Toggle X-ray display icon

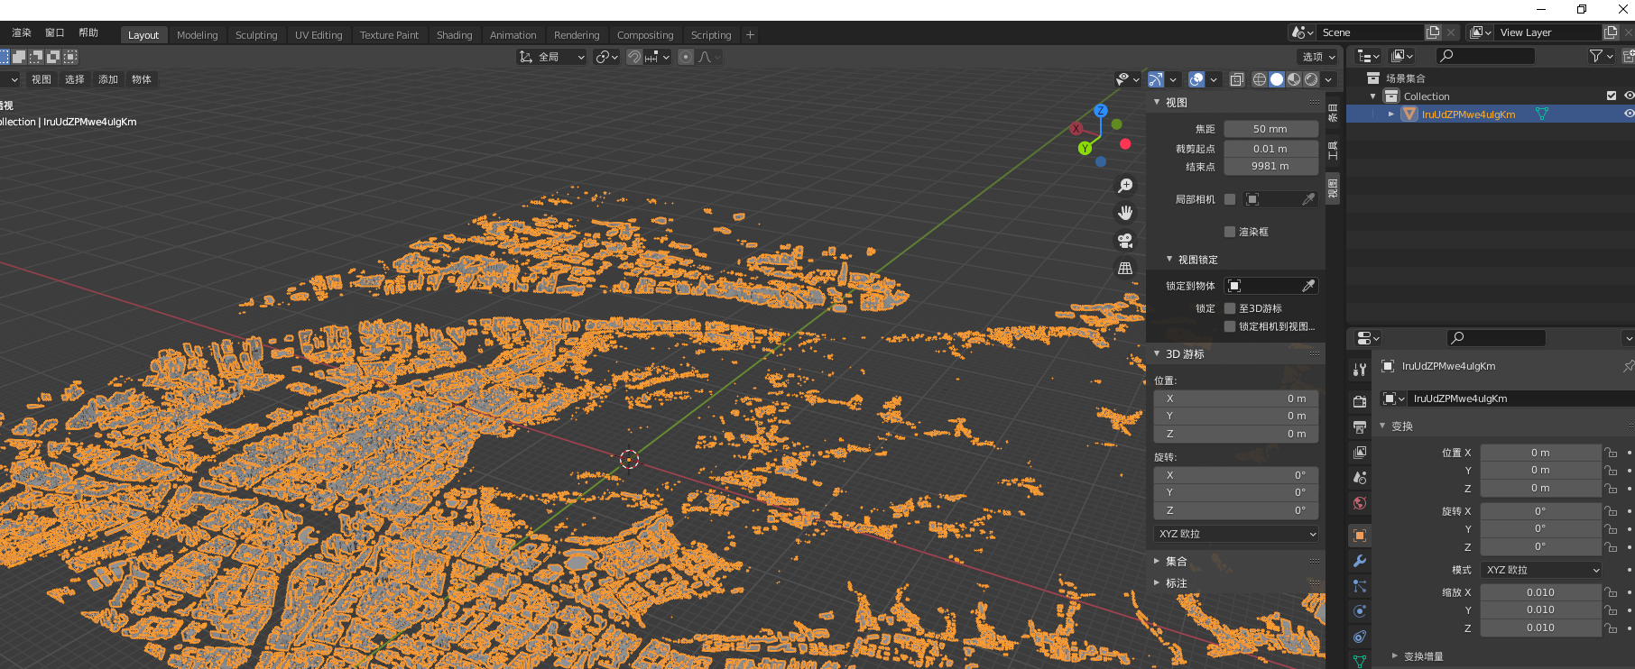tap(1237, 79)
